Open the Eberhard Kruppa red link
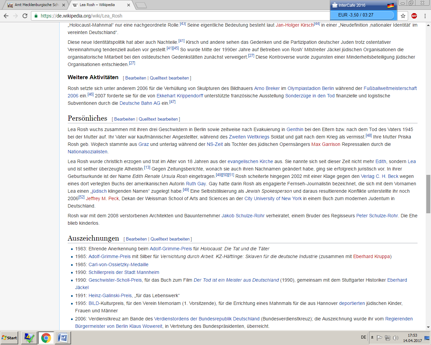 pyautogui.click(x=372, y=257)
